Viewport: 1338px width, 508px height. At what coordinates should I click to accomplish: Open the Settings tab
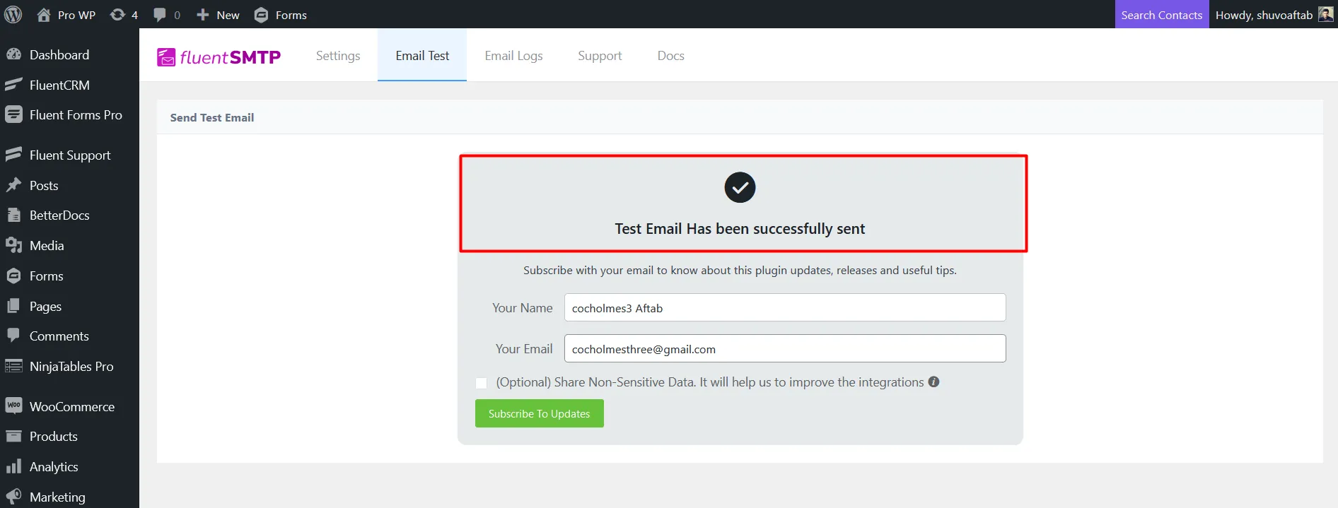(338, 55)
